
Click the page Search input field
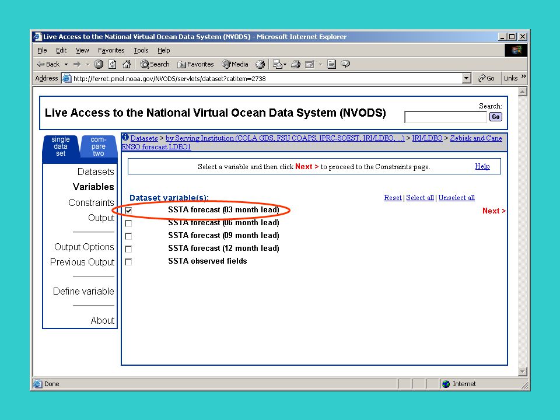[445, 117]
